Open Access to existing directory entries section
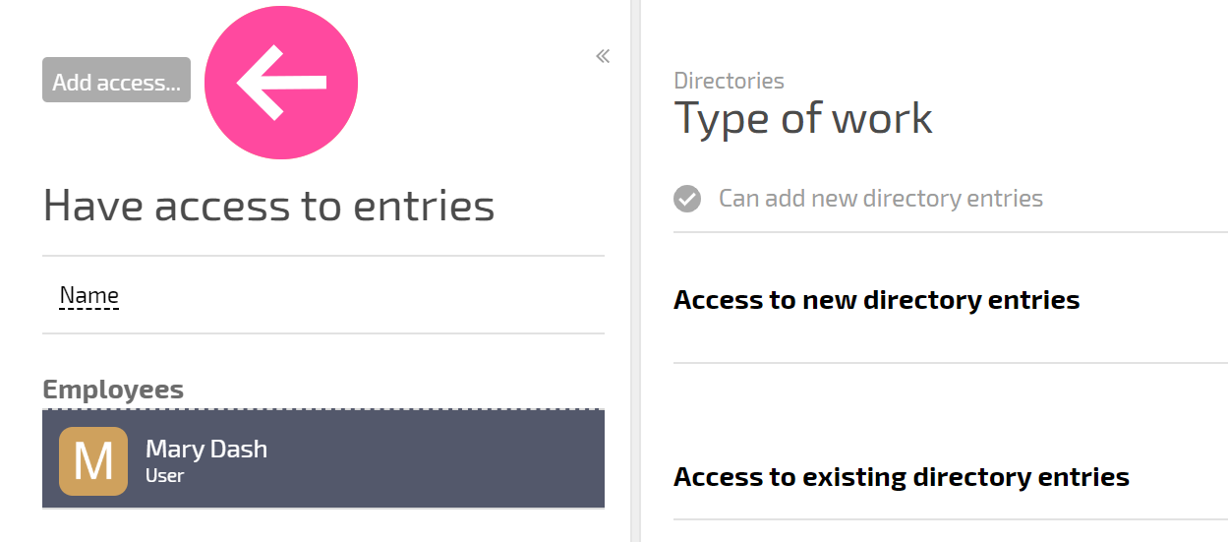The height and width of the screenshot is (542, 1228). 902,477
